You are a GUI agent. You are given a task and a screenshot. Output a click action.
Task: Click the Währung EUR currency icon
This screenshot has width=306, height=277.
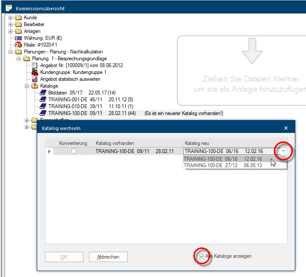coord(18,38)
